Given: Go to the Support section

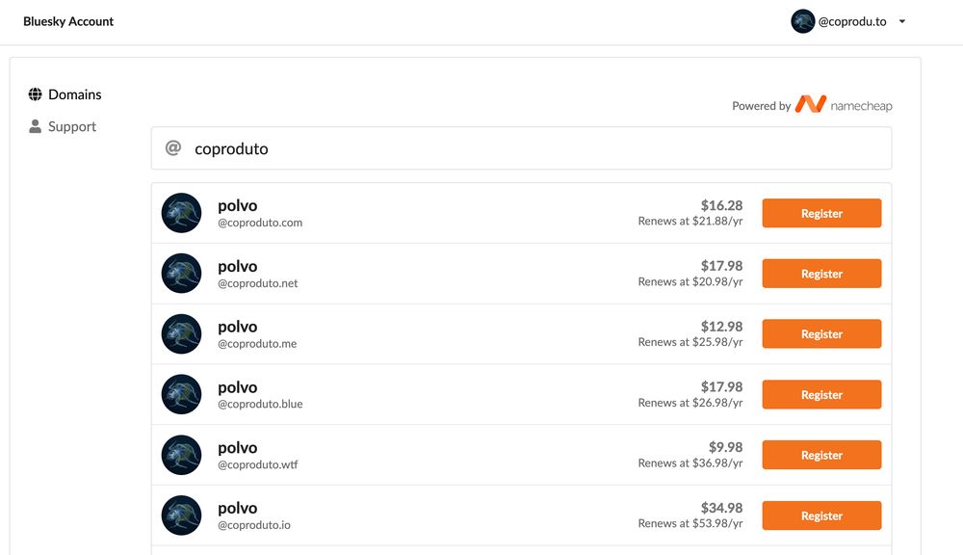Looking at the screenshot, I should 72,126.
